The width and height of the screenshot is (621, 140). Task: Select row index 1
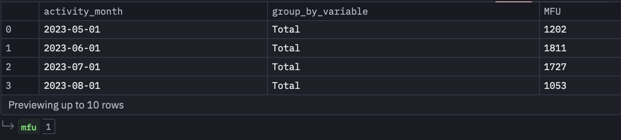[20, 48]
